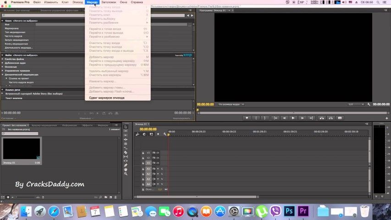Toggle snap in timeline header
This screenshot has height=220, width=391.
tap(144, 134)
